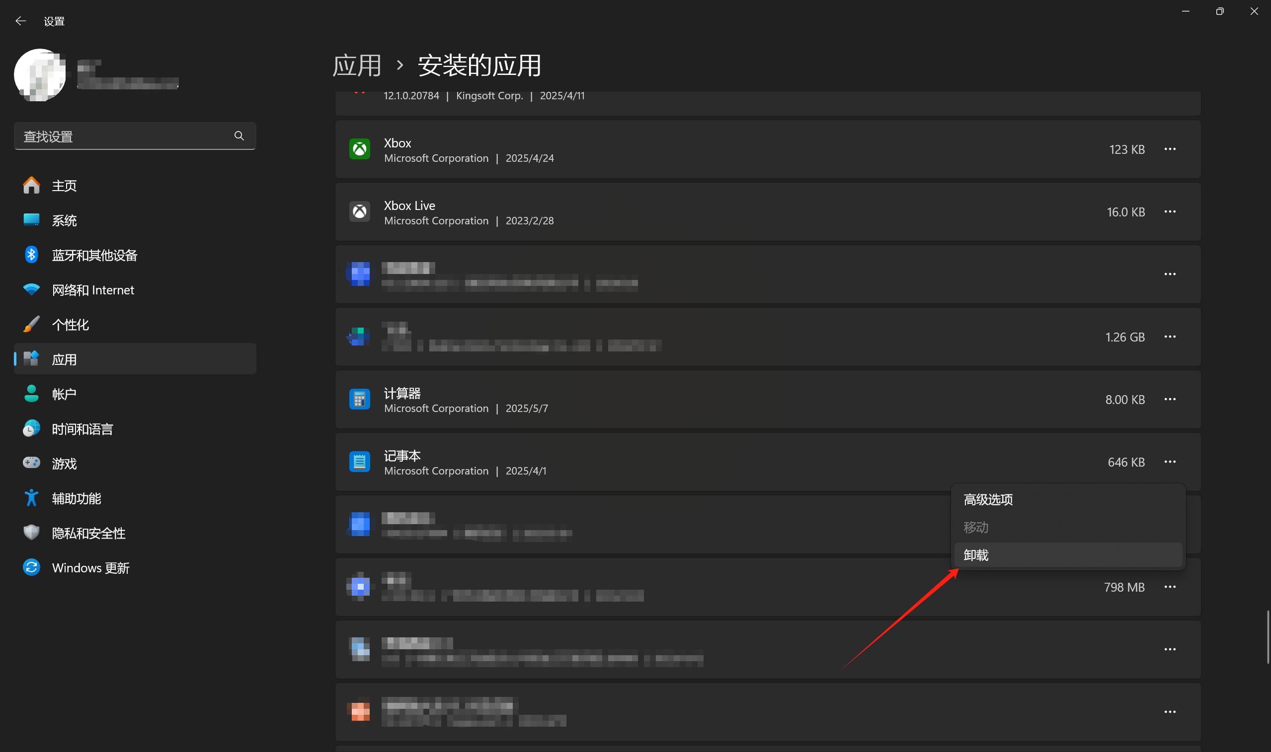Click the 计算器 calculator icon
Image resolution: width=1271 pixels, height=752 pixels.
360,399
